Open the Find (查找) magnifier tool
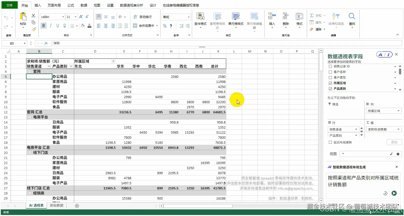Viewport: 404px width, 216px height. point(352,20)
